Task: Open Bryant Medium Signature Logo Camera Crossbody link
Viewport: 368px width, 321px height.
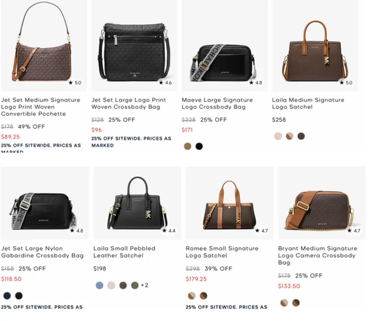Action: pos(317,255)
